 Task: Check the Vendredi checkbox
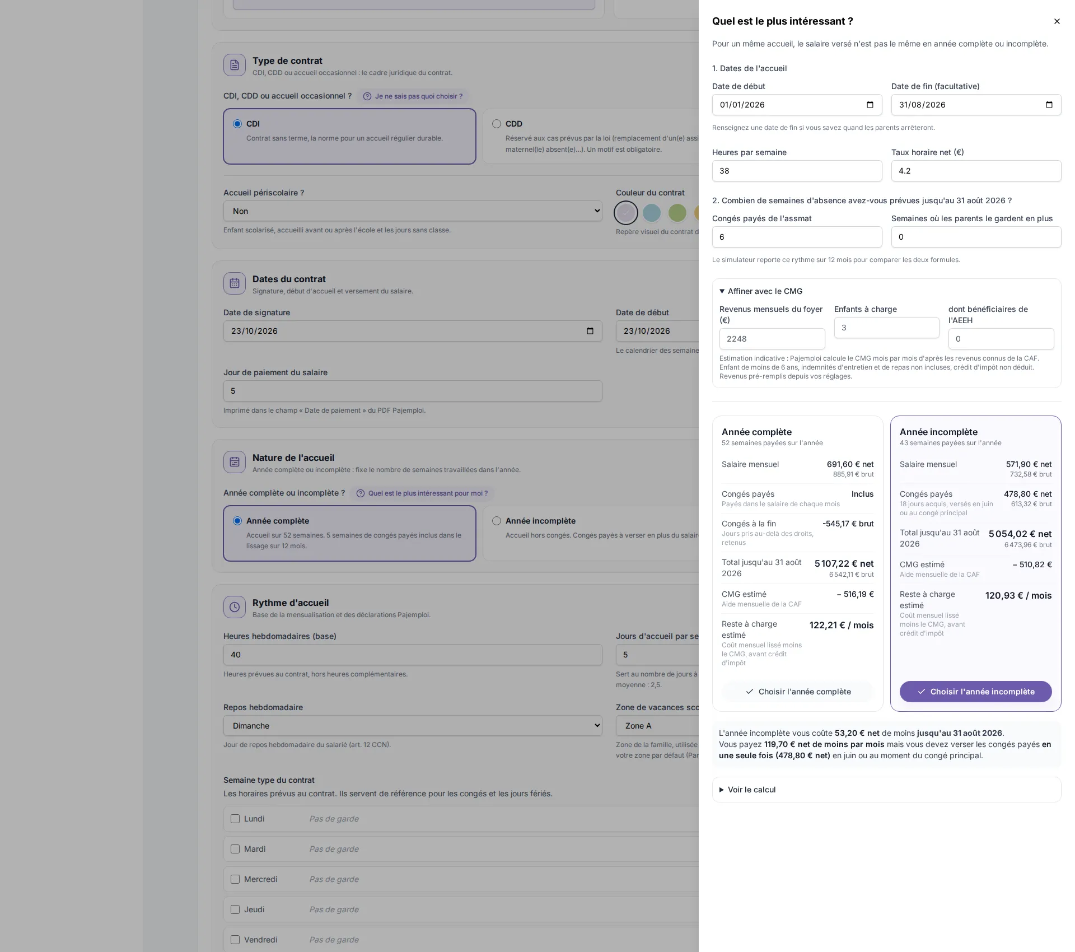pyautogui.click(x=235, y=940)
